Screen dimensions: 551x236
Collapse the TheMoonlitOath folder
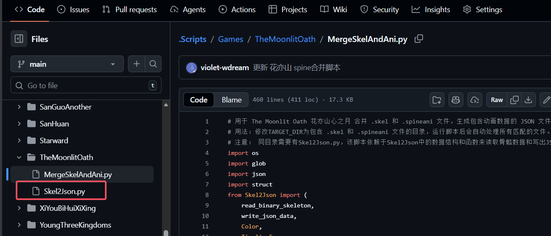pos(19,157)
